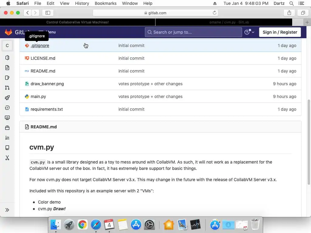311x233 pixels.
Task: Open Packages & Registries icon in sidebar
Action: (x=7, y=128)
